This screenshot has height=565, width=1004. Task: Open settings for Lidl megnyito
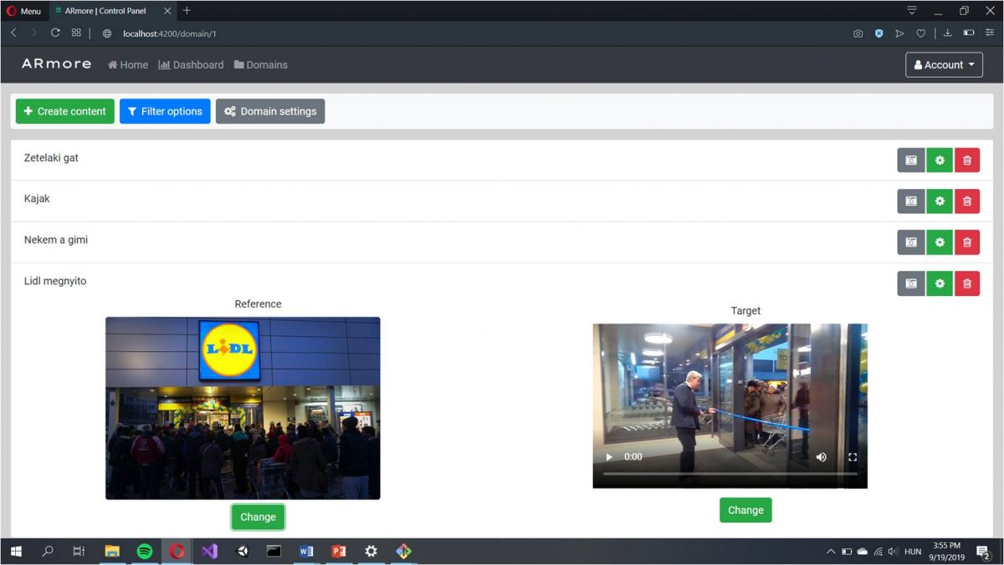[x=939, y=283]
